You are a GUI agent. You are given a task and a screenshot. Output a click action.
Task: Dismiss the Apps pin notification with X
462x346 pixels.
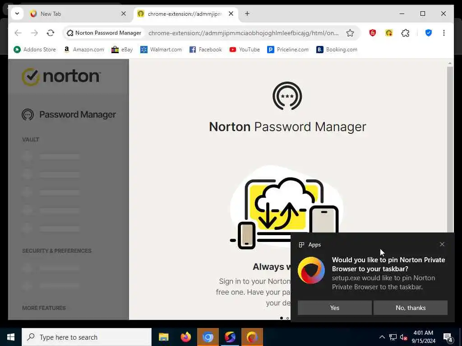pos(442,244)
